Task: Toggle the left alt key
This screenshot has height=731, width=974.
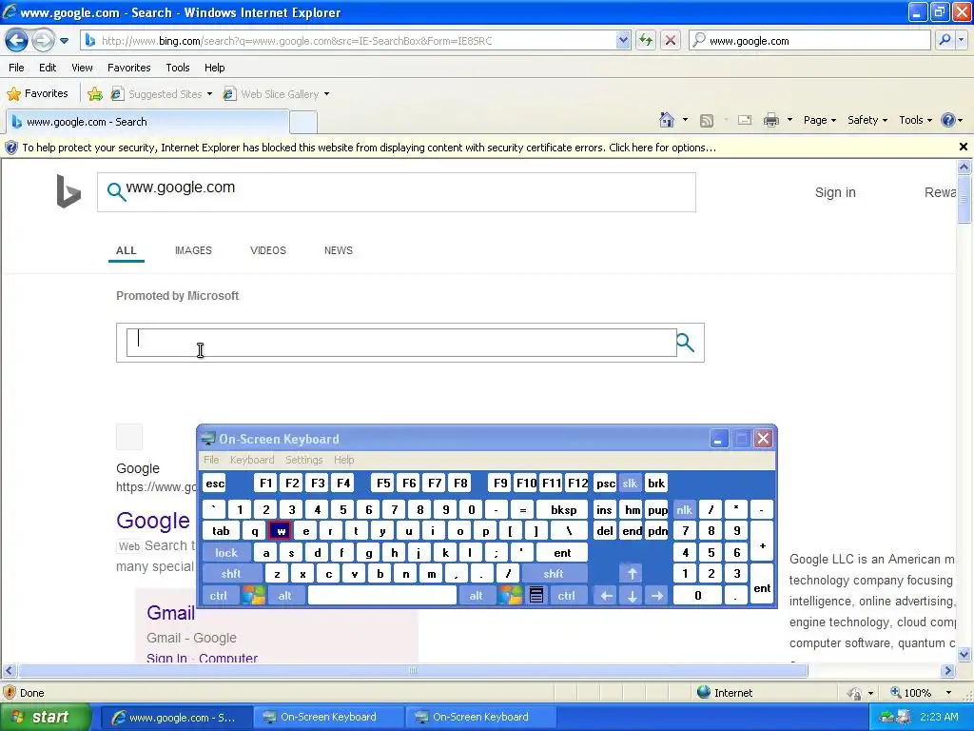Action: click(x=285, y=596)
